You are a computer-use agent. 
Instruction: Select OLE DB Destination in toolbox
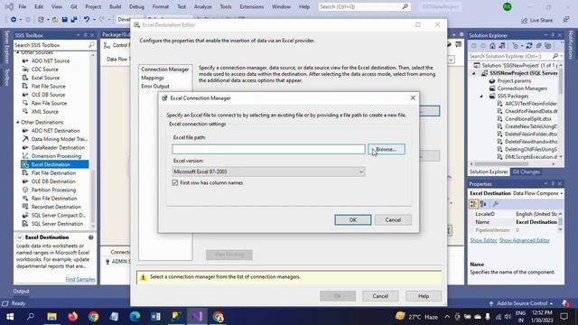(53, 181)
